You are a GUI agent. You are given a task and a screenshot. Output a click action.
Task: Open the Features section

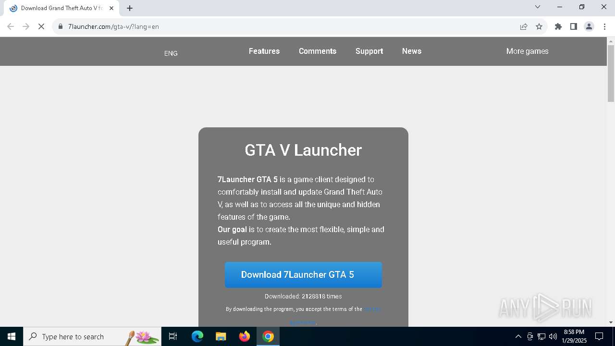point(264,51)
